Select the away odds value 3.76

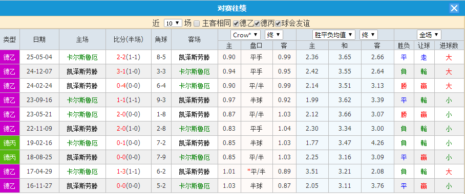[x=377, y=186]
